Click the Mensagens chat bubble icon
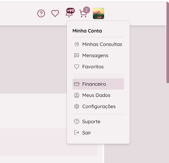This screenshot has height=163, width=169. pyautogui.click(x=77, y=55)
